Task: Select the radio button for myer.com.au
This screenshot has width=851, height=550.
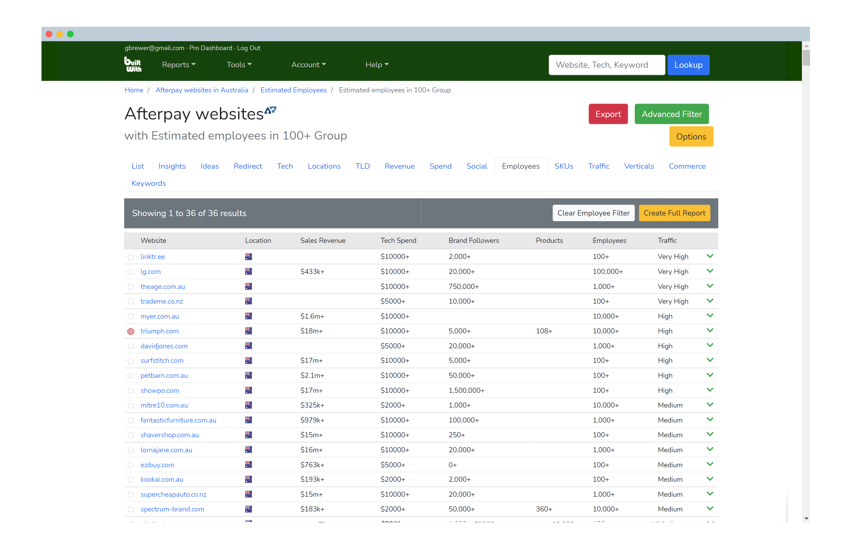Action: click(131, 317)
